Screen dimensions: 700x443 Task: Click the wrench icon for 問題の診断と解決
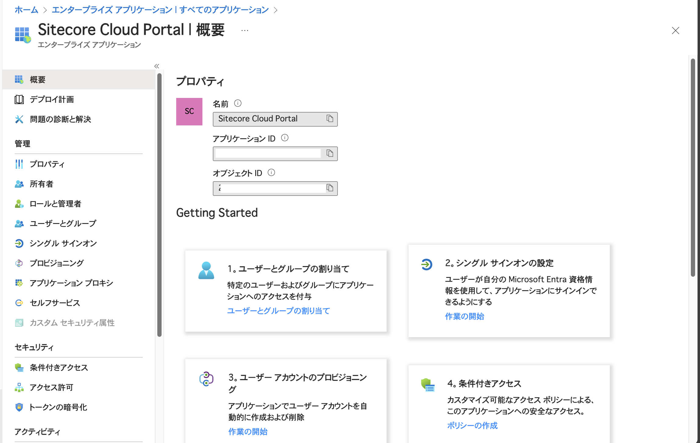click(x=19, y=119)
